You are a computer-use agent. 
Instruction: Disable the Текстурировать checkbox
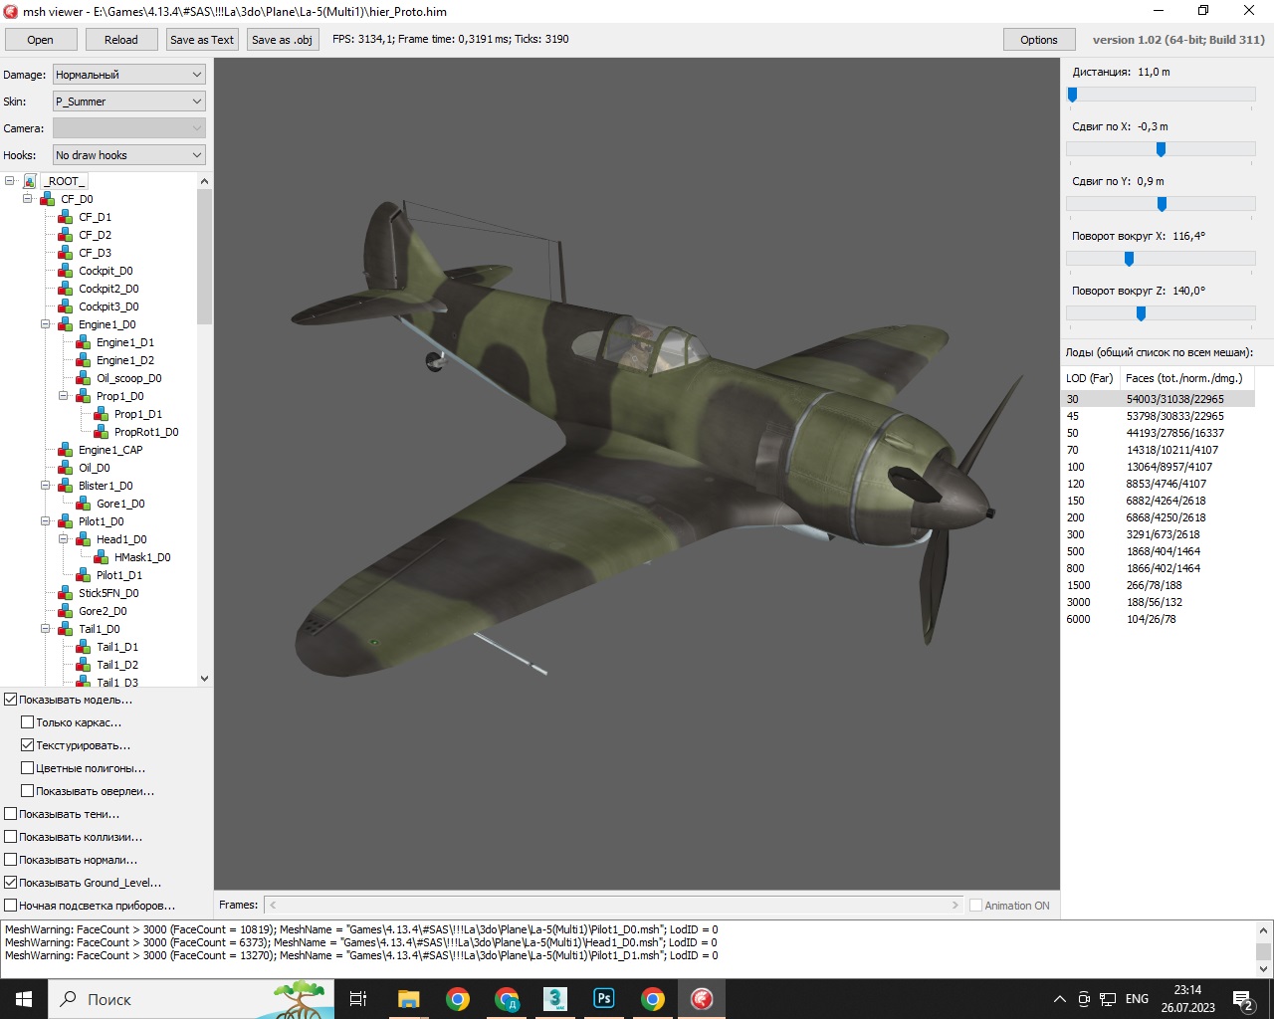pos(28,745)
